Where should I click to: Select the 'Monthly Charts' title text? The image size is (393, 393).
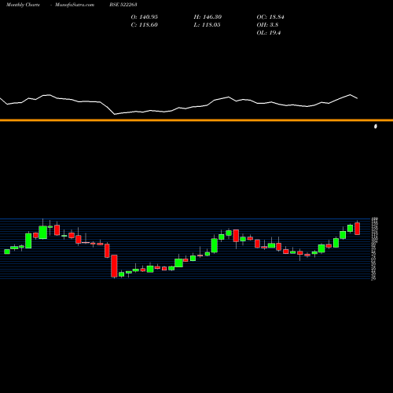tap(23, 5)
